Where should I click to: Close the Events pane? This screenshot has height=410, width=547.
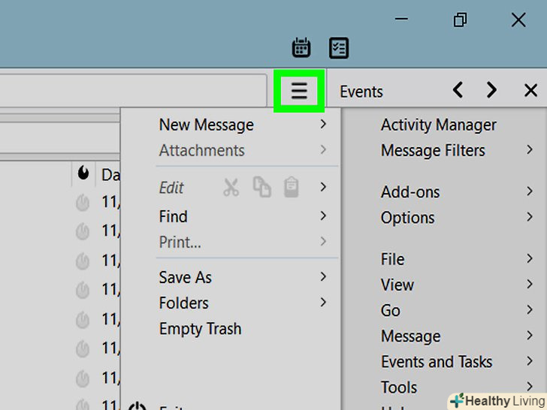click(530, 91)
